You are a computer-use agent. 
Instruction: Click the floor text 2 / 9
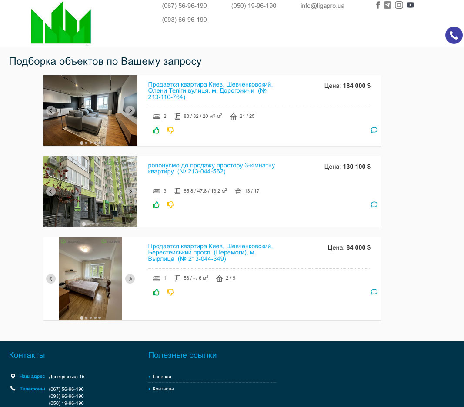click(230, 278)
